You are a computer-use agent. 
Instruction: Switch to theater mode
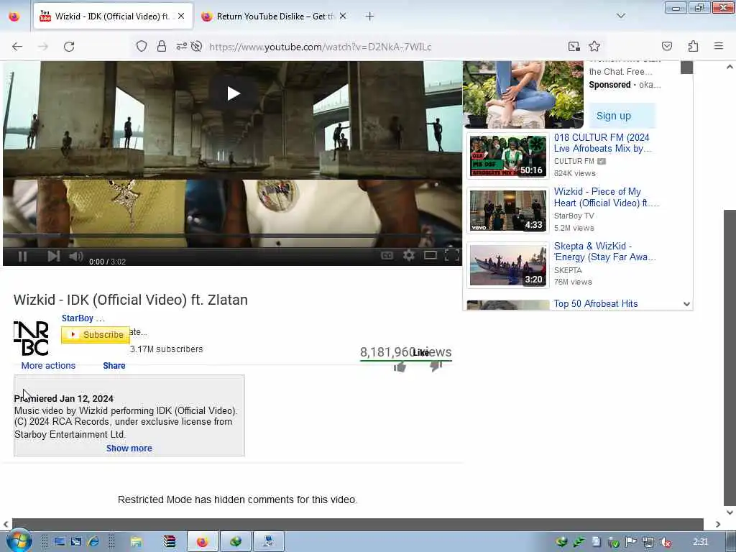(x=431, y=255)
